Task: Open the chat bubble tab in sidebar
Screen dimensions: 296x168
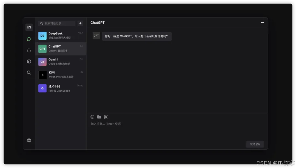Action: click(29, 39)
